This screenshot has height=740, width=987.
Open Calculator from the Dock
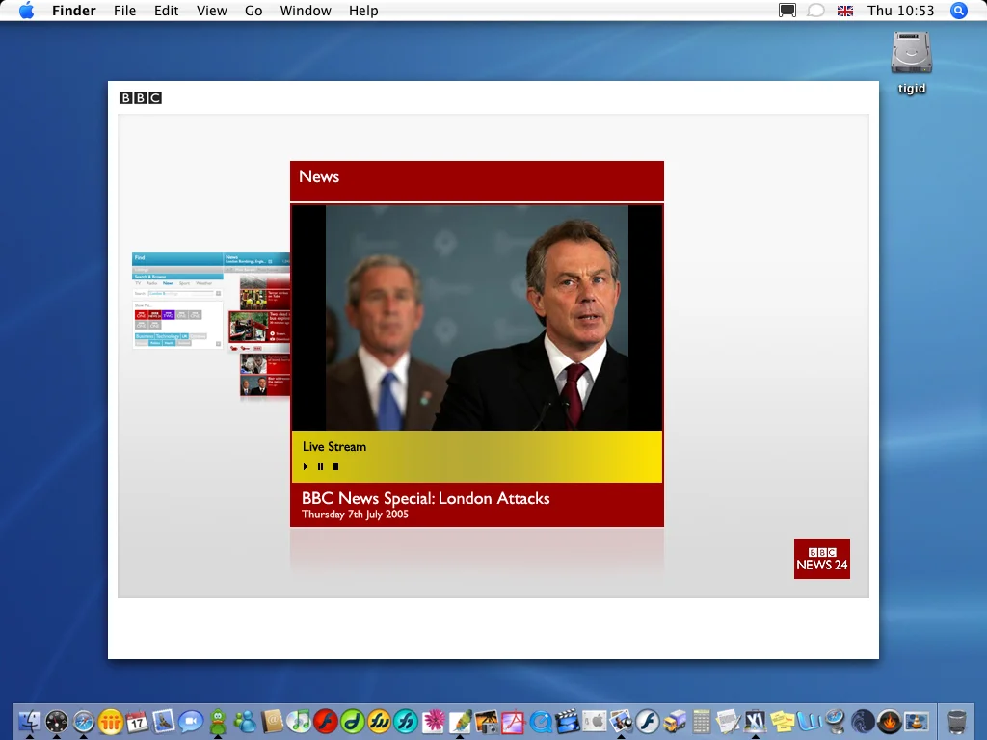pyautogui.click(x=702, y=721)
